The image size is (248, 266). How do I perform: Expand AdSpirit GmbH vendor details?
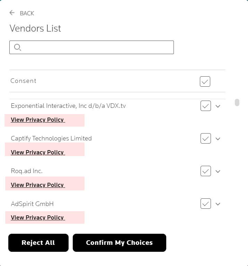click(x=218, y=204)
